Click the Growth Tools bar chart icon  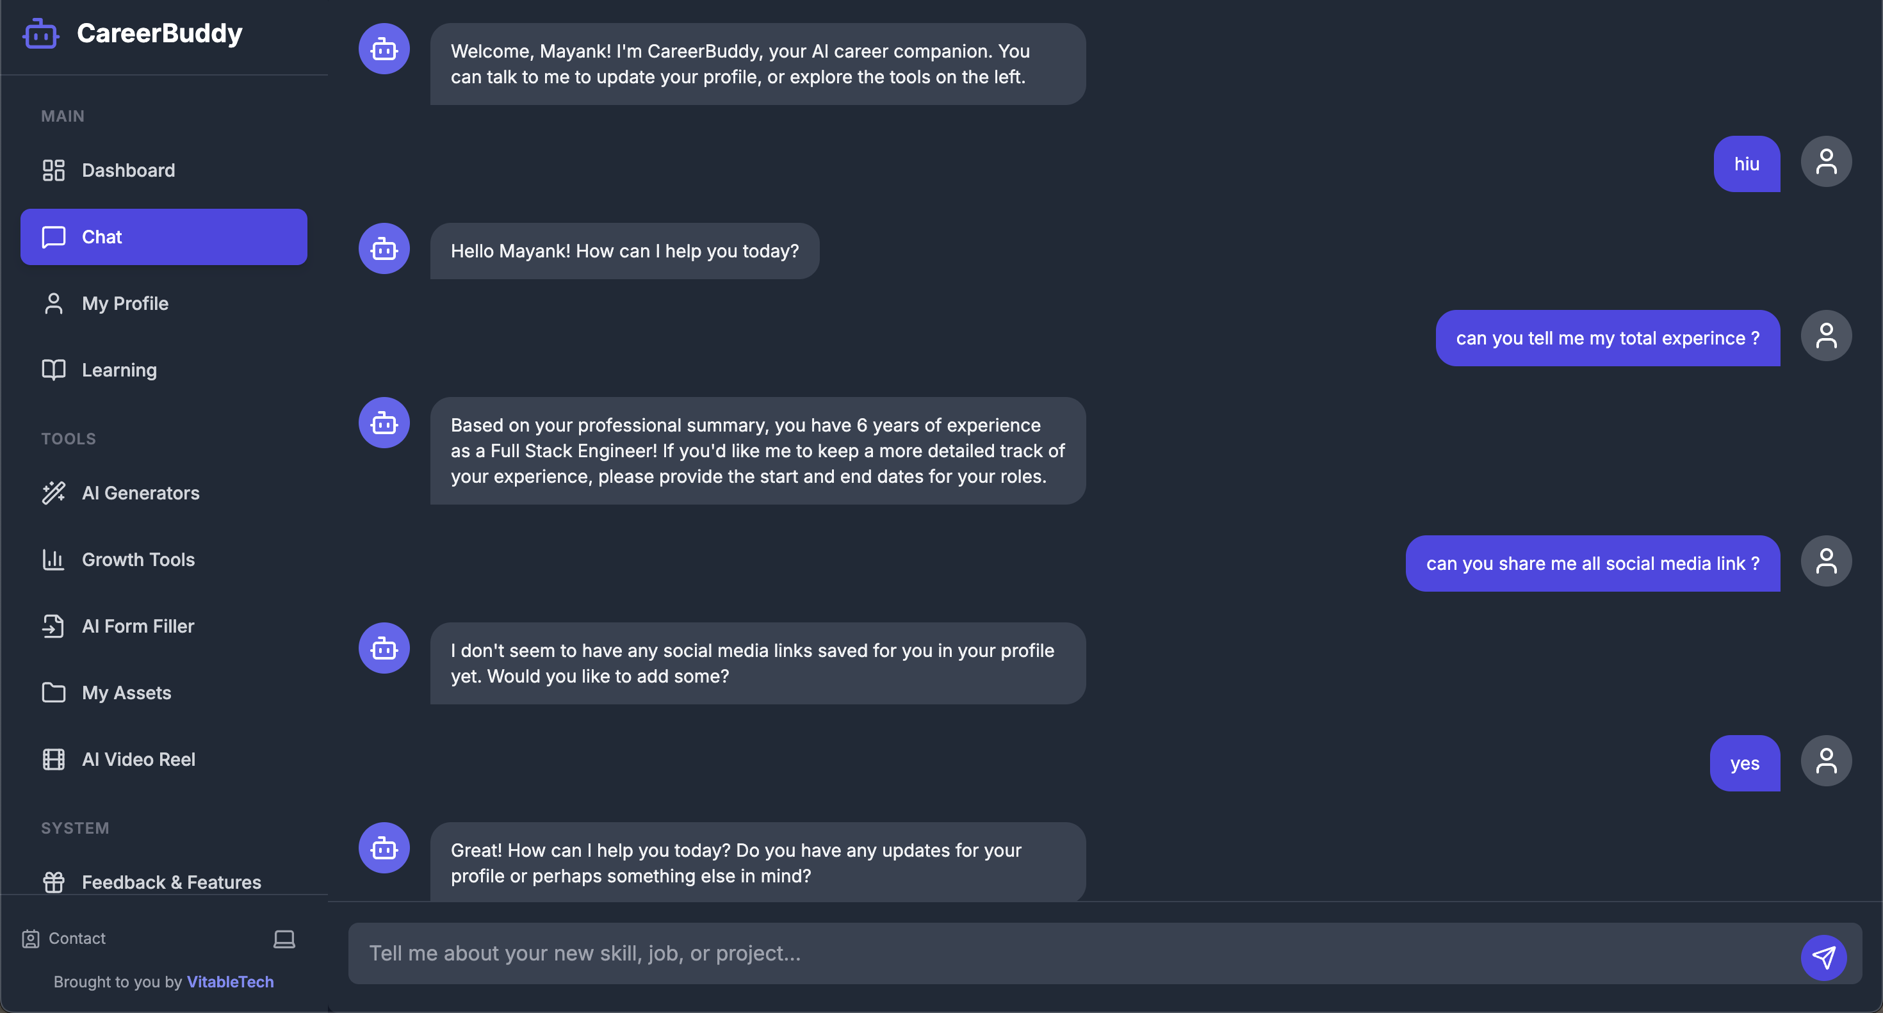point(53,559)
